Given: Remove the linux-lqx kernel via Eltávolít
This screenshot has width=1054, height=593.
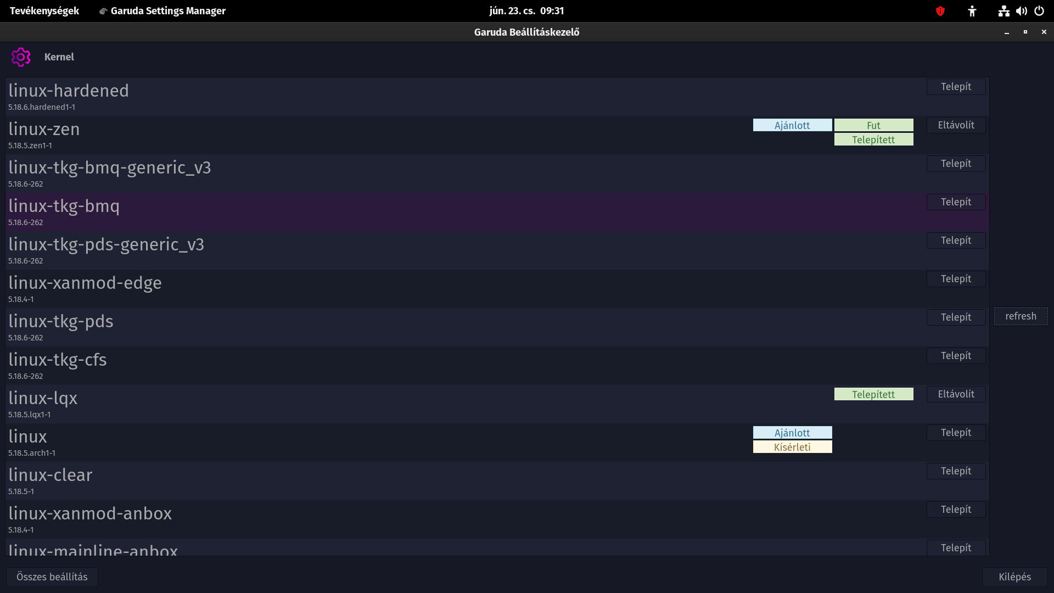Looking at the screenshot, I should click(956, 394).
